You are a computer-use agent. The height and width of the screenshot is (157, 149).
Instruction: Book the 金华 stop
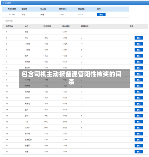[x=139, y=116]
